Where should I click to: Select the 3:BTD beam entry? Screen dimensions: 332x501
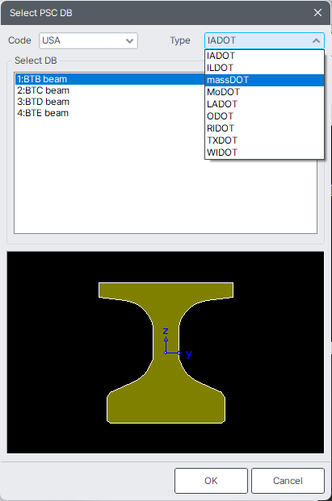tap(43, 102)
